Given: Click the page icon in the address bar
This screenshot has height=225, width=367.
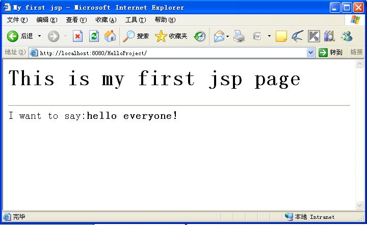Looking at the screenshot, I should point(34,53).
